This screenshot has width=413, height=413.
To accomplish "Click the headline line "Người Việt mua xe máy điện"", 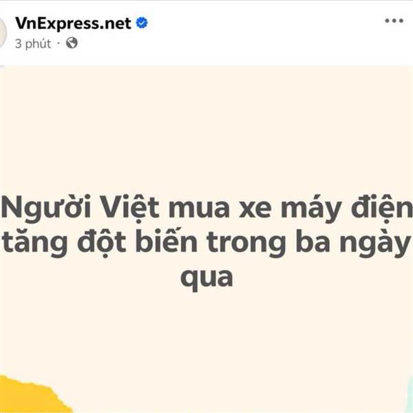I will [206, 208].
